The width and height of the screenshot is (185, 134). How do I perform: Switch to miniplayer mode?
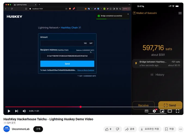click(162, 111)
